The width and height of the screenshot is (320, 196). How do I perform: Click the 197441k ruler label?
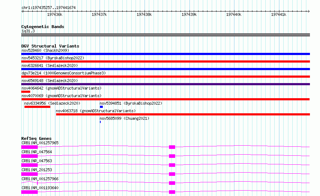point(279,14)
